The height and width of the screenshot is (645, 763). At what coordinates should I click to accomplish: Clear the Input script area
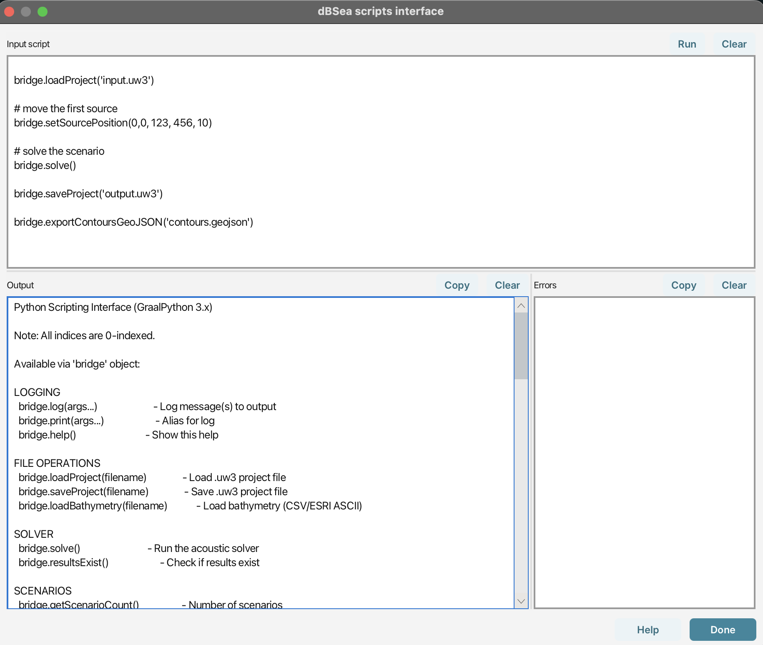tap(734, 44)
